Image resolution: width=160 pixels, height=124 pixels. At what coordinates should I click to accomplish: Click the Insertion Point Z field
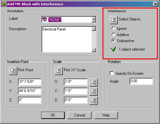tap(30, 100)
